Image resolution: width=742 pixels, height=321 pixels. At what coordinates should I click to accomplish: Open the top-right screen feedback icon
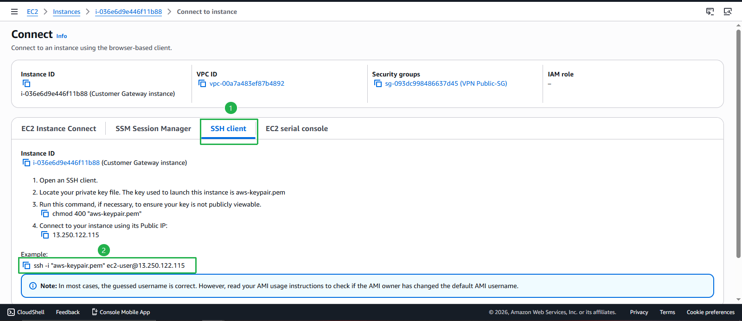(710, 12)
